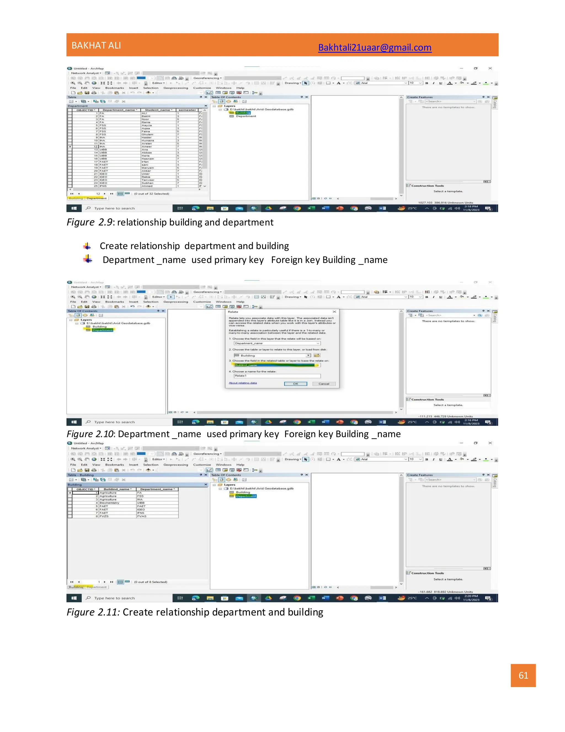Viewport: 565px width, 732px height.
Task: Open Chrome from Figure 2.9 taskbar
Action: (x=297, y=208)
